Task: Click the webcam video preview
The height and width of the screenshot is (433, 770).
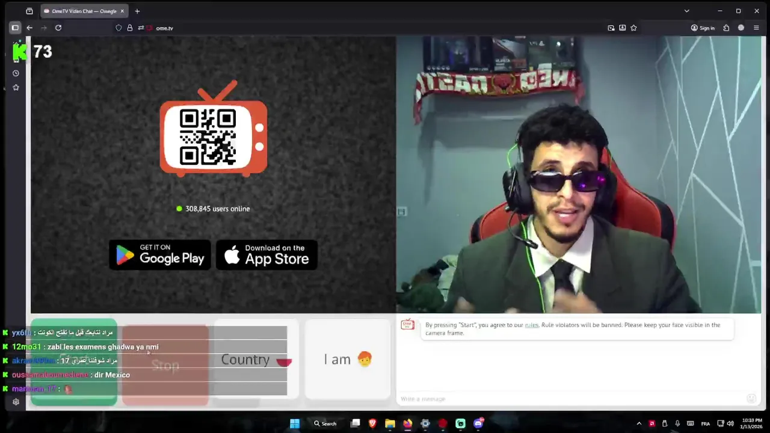Action: [579, 174]
